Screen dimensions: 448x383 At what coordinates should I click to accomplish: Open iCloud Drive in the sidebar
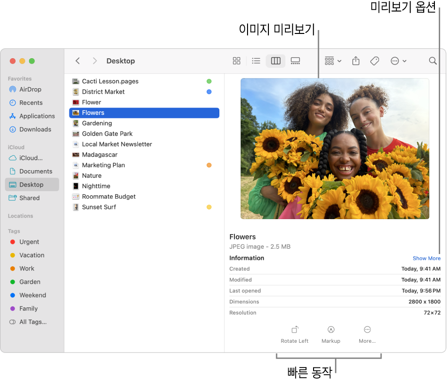(x=32, y=158)
